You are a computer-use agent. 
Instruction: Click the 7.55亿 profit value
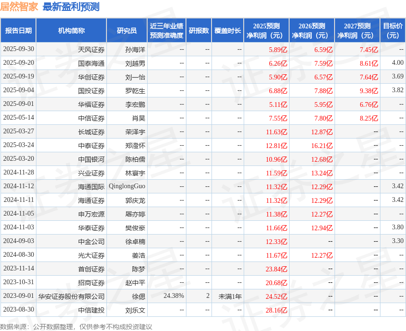tap(278, 118)
